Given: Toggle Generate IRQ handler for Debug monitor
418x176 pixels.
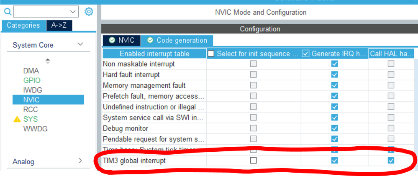Looking at the screenshot, I should pos(334,128).
